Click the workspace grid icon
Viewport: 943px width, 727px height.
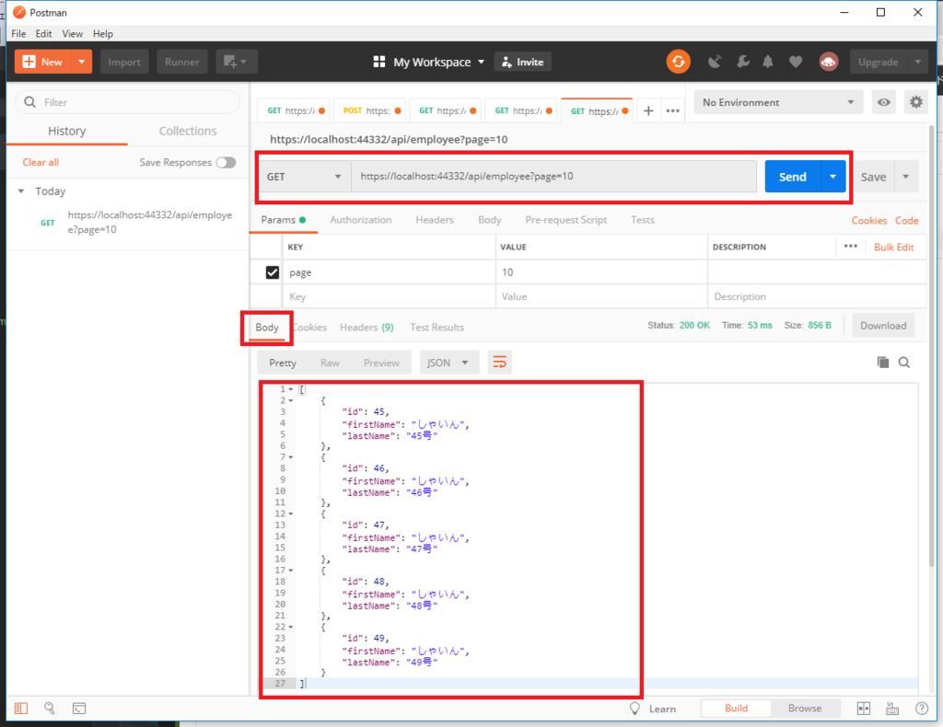[x=378, y=62]
